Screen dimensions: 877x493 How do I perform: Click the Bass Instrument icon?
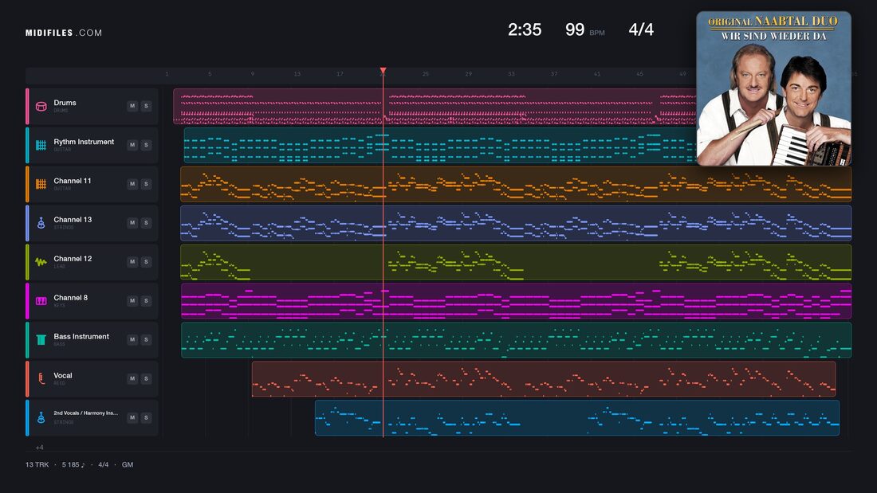[41, 340]
